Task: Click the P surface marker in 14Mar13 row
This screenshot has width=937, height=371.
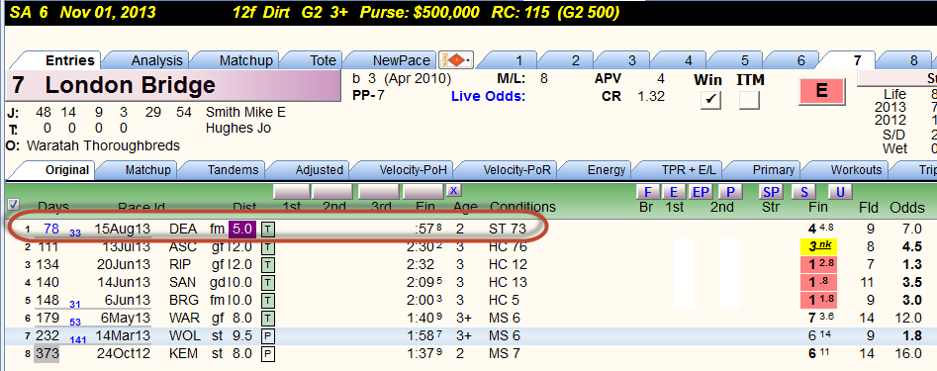Action: point(268,335)
